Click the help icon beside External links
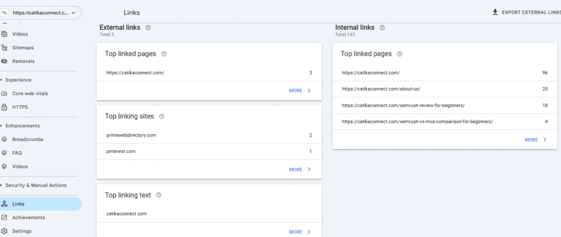 (x=148, y=27)
